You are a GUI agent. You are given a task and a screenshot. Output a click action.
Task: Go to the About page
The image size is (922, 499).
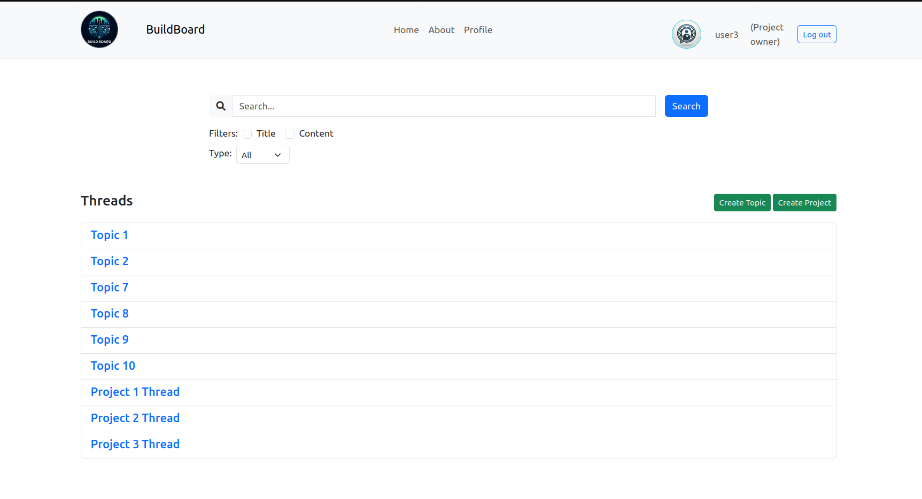coord(441,30)
